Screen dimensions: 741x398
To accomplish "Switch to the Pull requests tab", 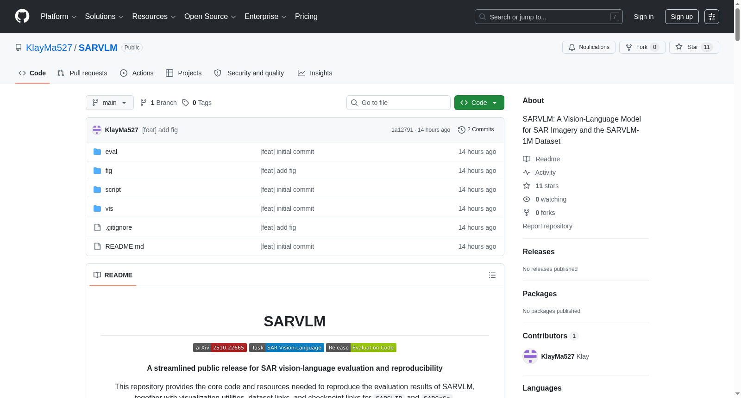I will click(x=82, y=73).
